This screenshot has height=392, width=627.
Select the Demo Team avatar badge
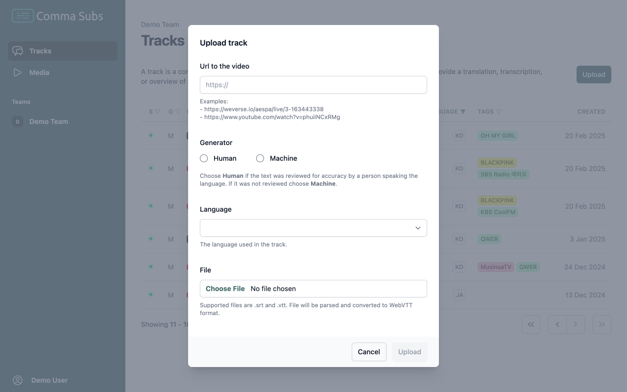18,122
